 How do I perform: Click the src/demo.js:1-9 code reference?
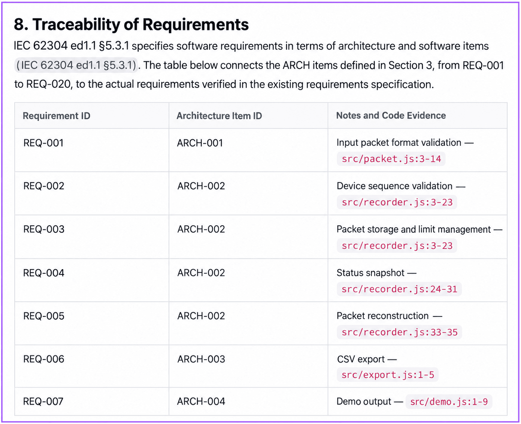[449, 402]
